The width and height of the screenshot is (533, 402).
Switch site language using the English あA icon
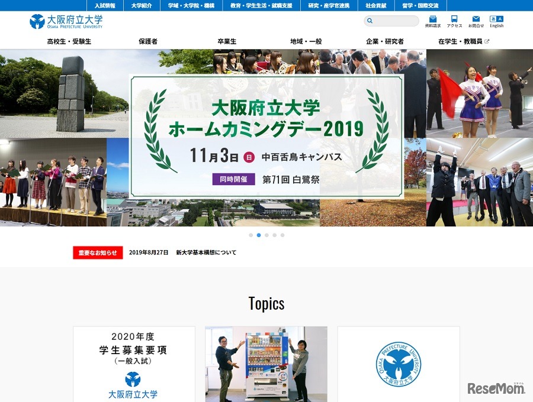click(496, 20)
